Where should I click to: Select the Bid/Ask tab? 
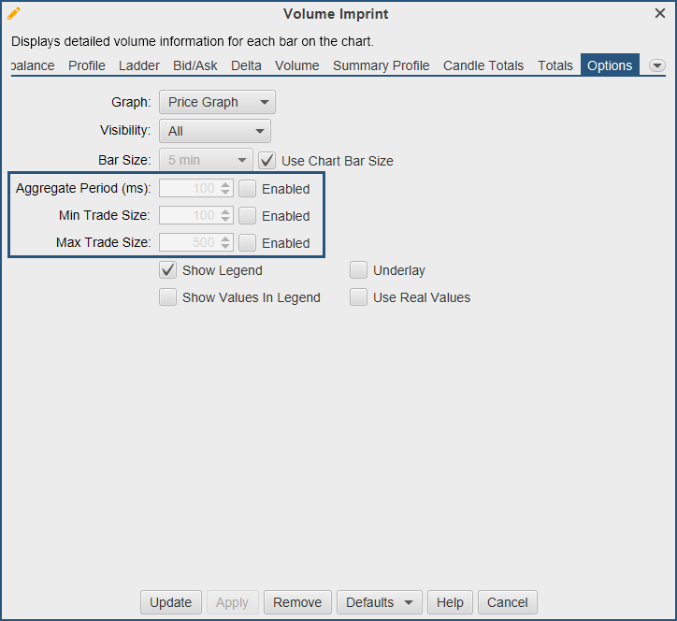pyautogui.click(x=194, y=65)
